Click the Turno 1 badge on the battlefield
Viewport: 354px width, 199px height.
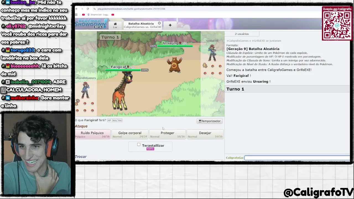[x=110, y=37]
